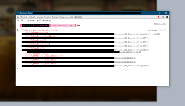Open MOG_BattleResult.js:879:9 link
This screenshot has height=106, width=185.
click(131, 42)
